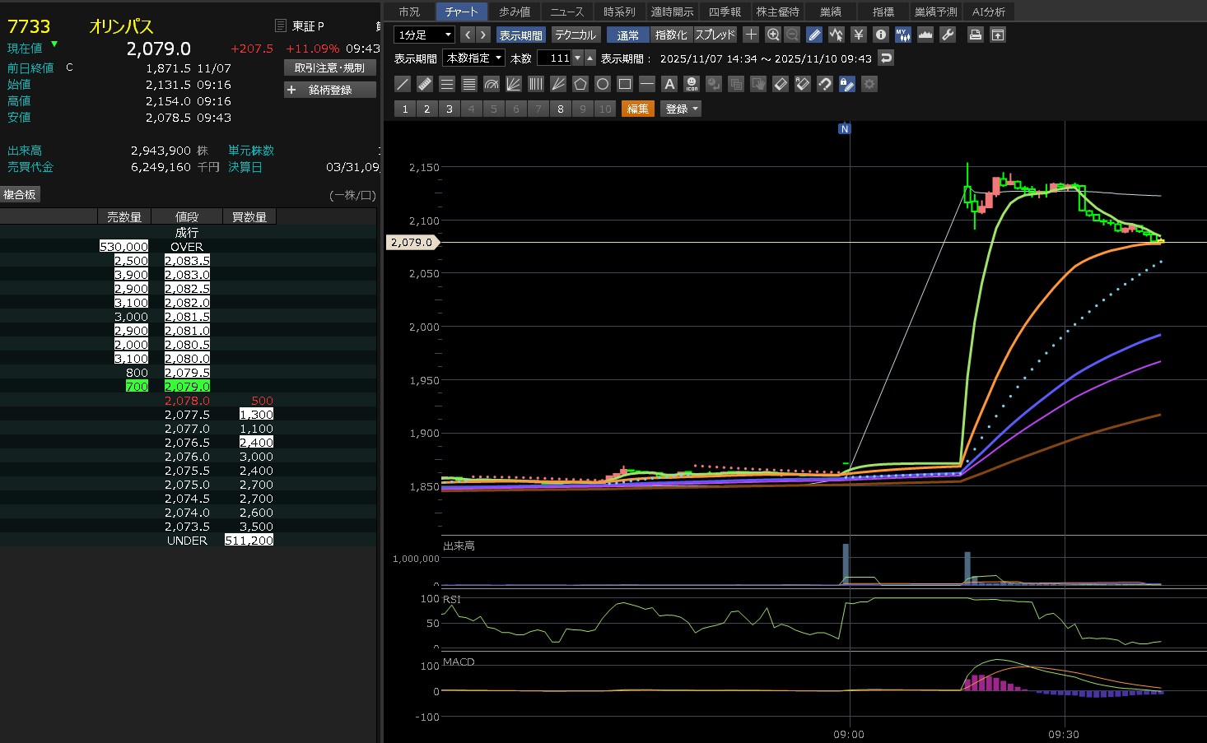Choose the text annotation tool
This screenshot has height=743, width=1207.
click(x=669, y=84)
